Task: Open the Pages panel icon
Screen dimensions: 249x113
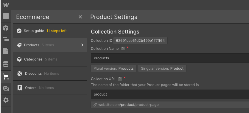Action: [6, 51]
